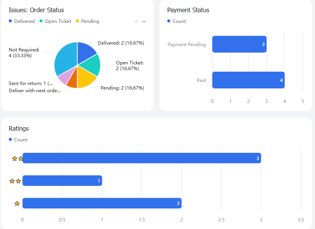Go to the next legend page with the down chevron
The image size is (315, 229).
[x=144, y=21]
